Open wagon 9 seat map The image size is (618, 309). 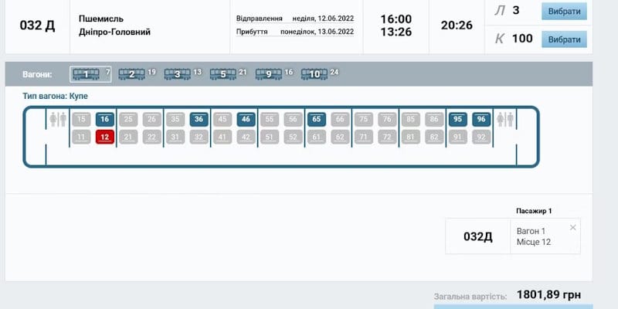pyautogui.click(x=268, y=74)
